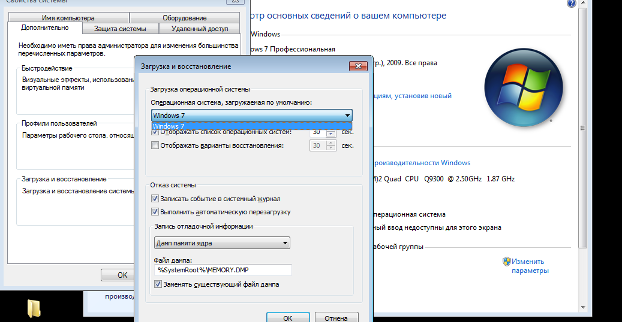The height and width of the screenshot is (322, 622).
Task: Open the Удаленный доступ tab
Action: (x=200, y=29)
